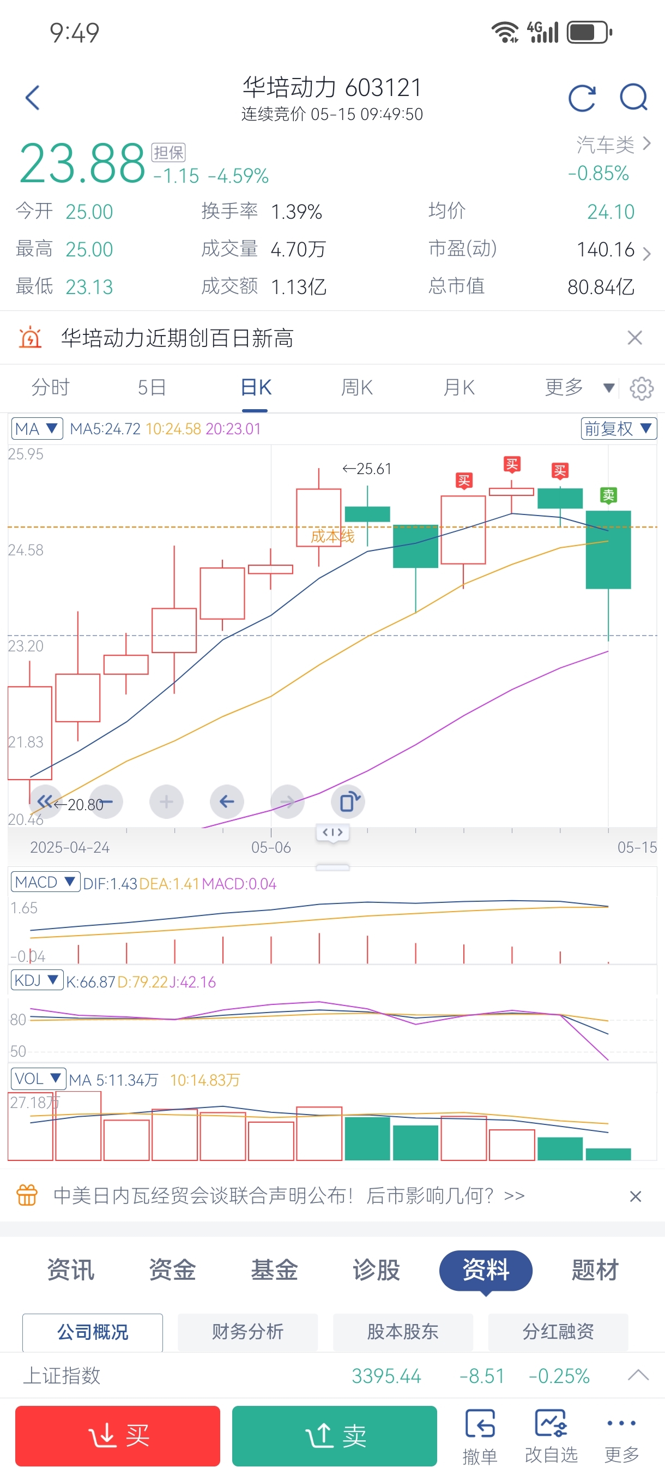Open chart settings gear icon
Image resolution: width=665 pixels, height=1473 pixels.
pyautogui.click(x=642, y=388)
